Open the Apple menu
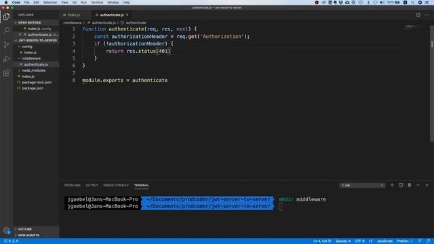The width and height of the screenshot is (434, 244). 6,3
